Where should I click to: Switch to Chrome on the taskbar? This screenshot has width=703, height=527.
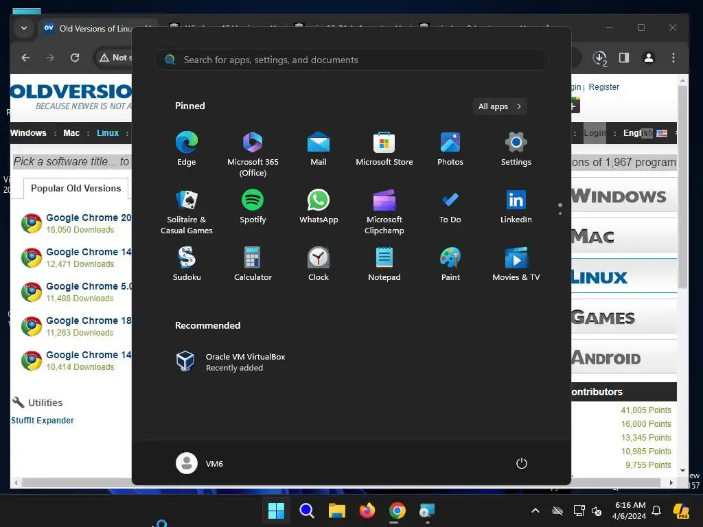pyautogui.click(x=397, y=511)
